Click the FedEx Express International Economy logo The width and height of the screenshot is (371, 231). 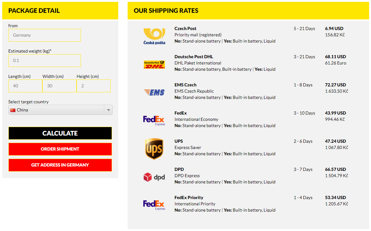click(154, 121)
